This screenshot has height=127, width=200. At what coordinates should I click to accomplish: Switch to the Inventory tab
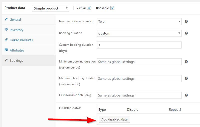coord(17,30)
